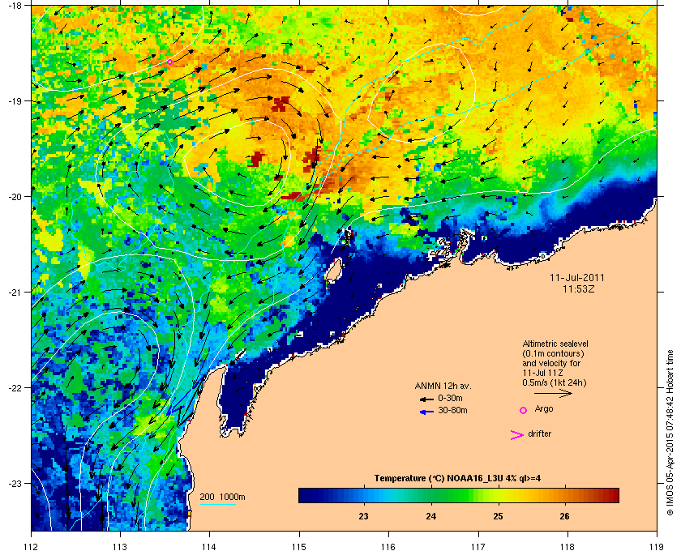The image size is (681, 551).
Task: Click the magenta Argo float on the map
Action: [169, 62]
